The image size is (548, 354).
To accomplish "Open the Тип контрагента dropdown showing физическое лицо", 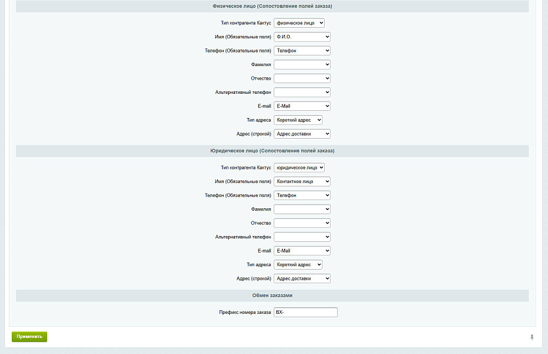I will (x=299, y=23).
